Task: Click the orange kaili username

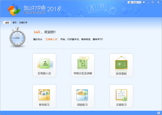Action: tap(37, 32)
